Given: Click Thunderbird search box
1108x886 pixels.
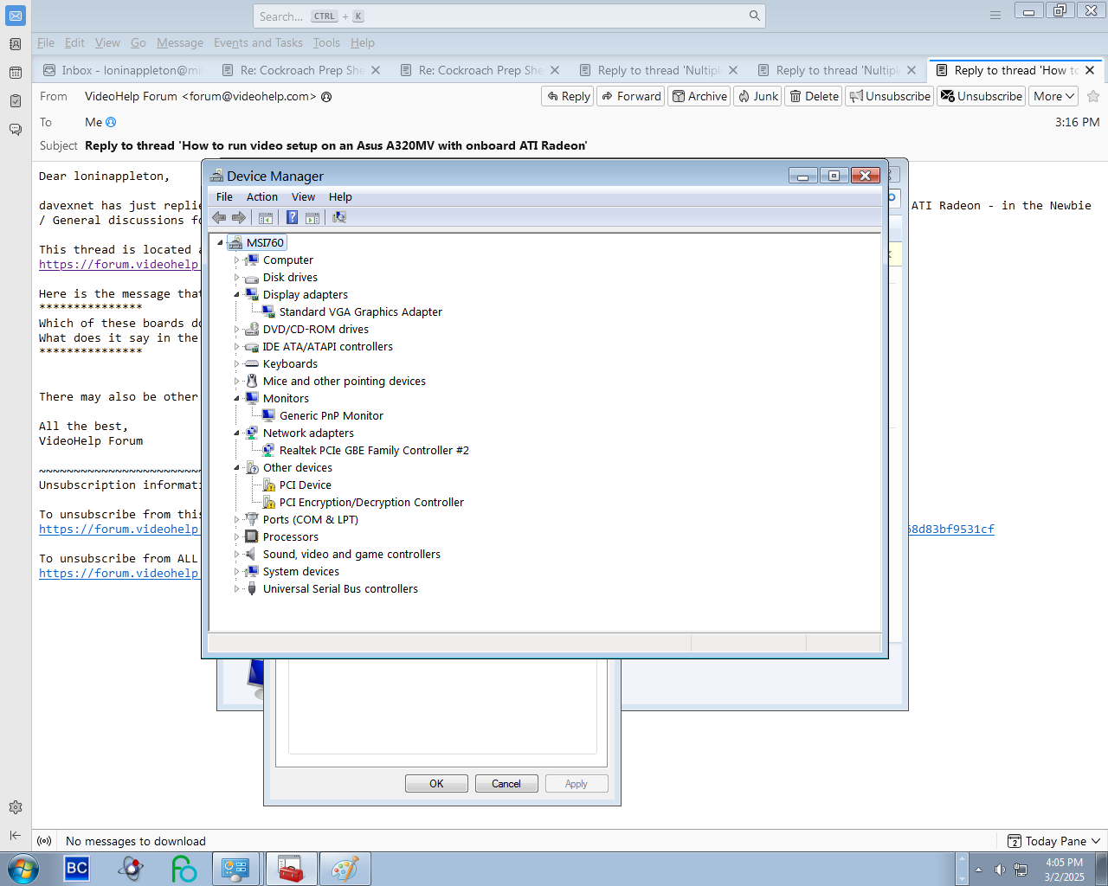Looking at the screenshot, I should point(509,16).
